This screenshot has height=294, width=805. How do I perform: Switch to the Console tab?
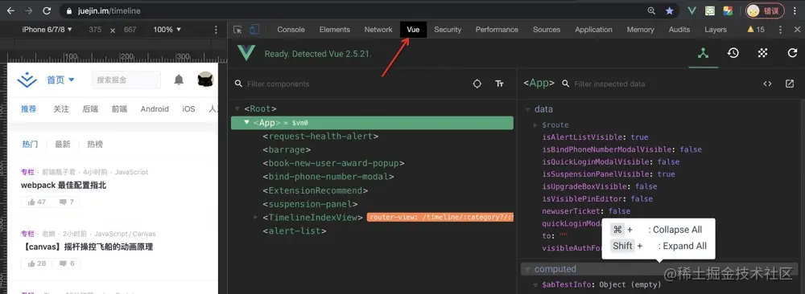(x=291, y=30)
